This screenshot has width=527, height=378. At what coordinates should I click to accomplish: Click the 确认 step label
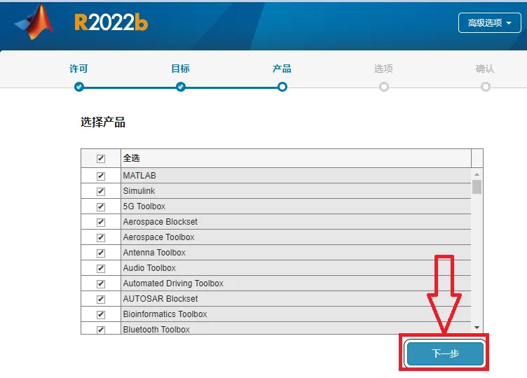point(485,69)
